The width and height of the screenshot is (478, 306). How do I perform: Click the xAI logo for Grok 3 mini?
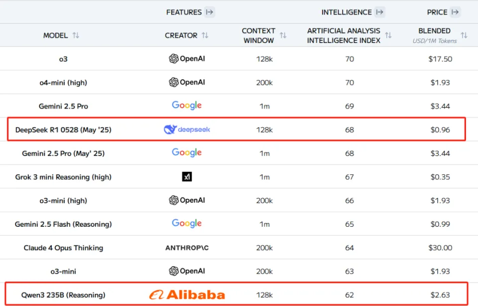[x=187, y=176]
